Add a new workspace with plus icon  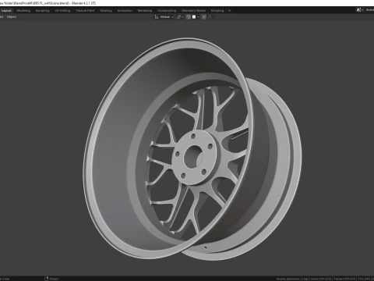(x=229, y=11)
